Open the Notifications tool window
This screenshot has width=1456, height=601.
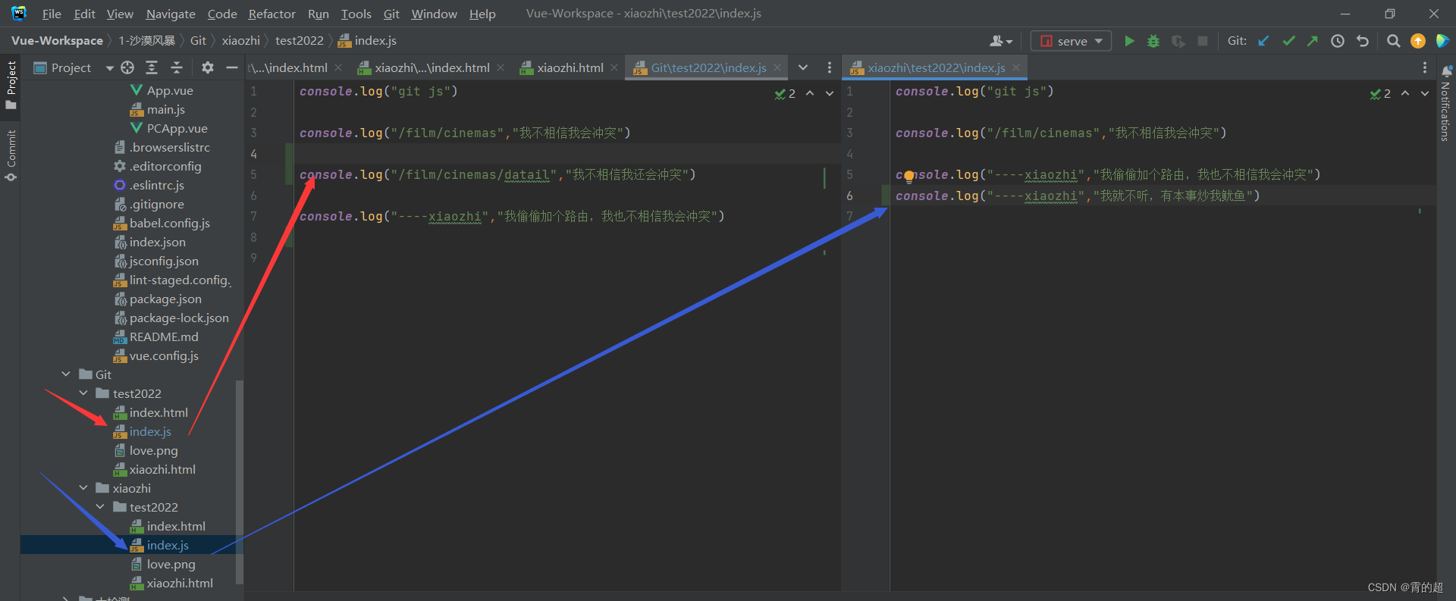click(1446, 103)
